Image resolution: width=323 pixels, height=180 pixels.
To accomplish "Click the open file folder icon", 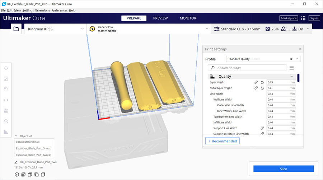I will point(16,29).
